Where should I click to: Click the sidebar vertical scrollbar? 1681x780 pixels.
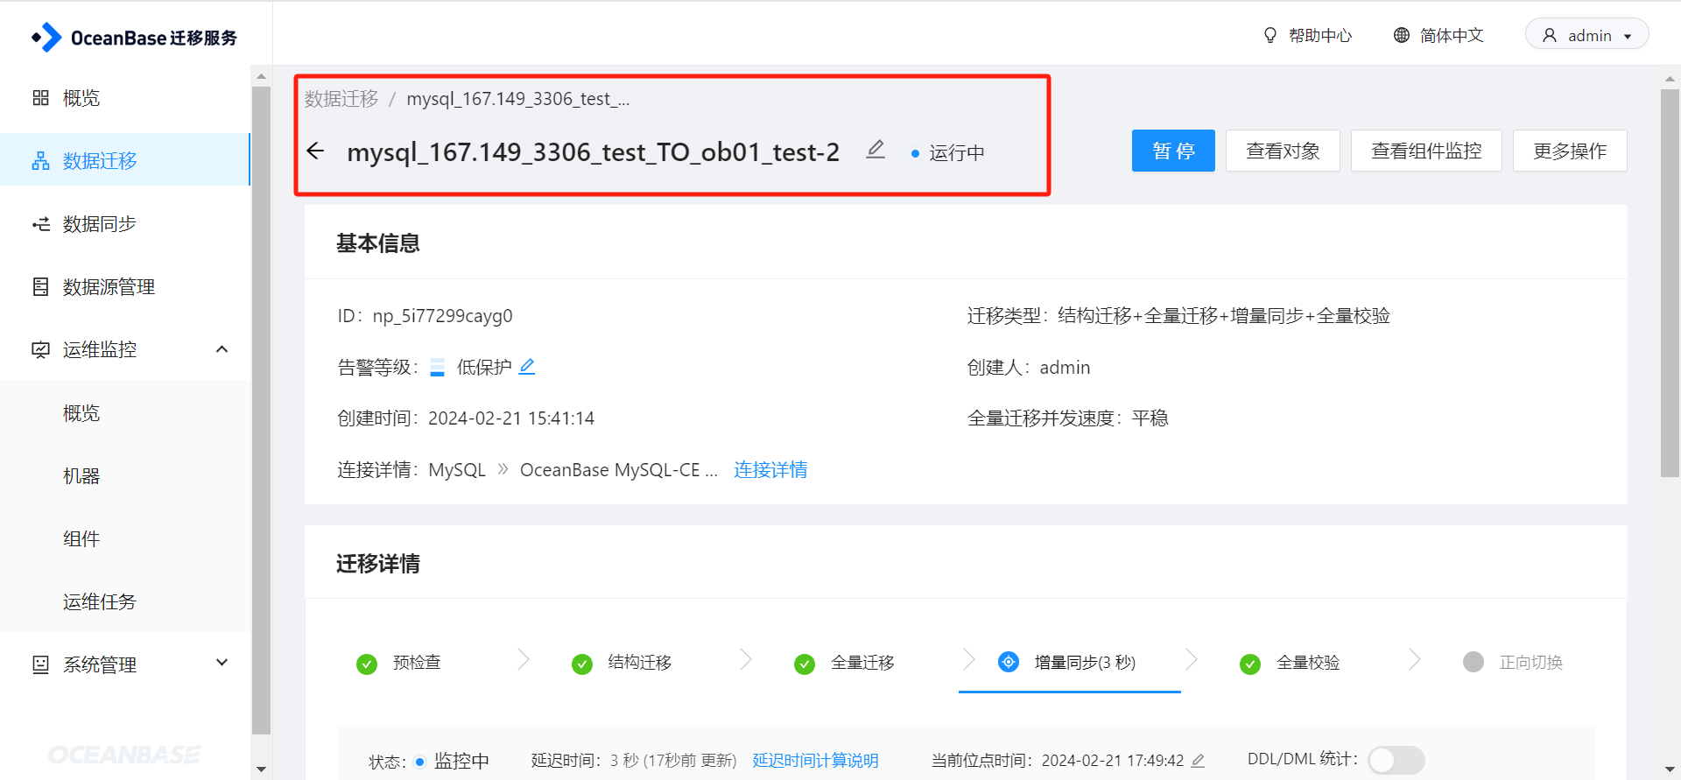[x=261, y=410]
